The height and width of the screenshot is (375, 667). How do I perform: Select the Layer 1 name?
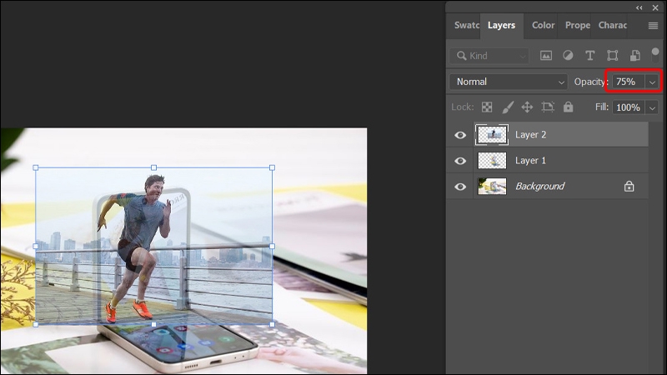coord(530,161)
